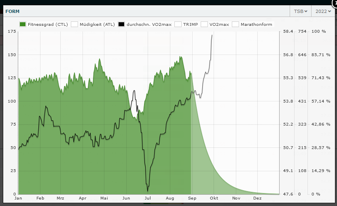
Task: Click the FORM panel title
Action: tap(12, 11)
